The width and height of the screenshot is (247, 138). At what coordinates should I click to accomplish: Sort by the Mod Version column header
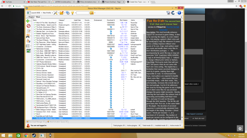[123, 20]
